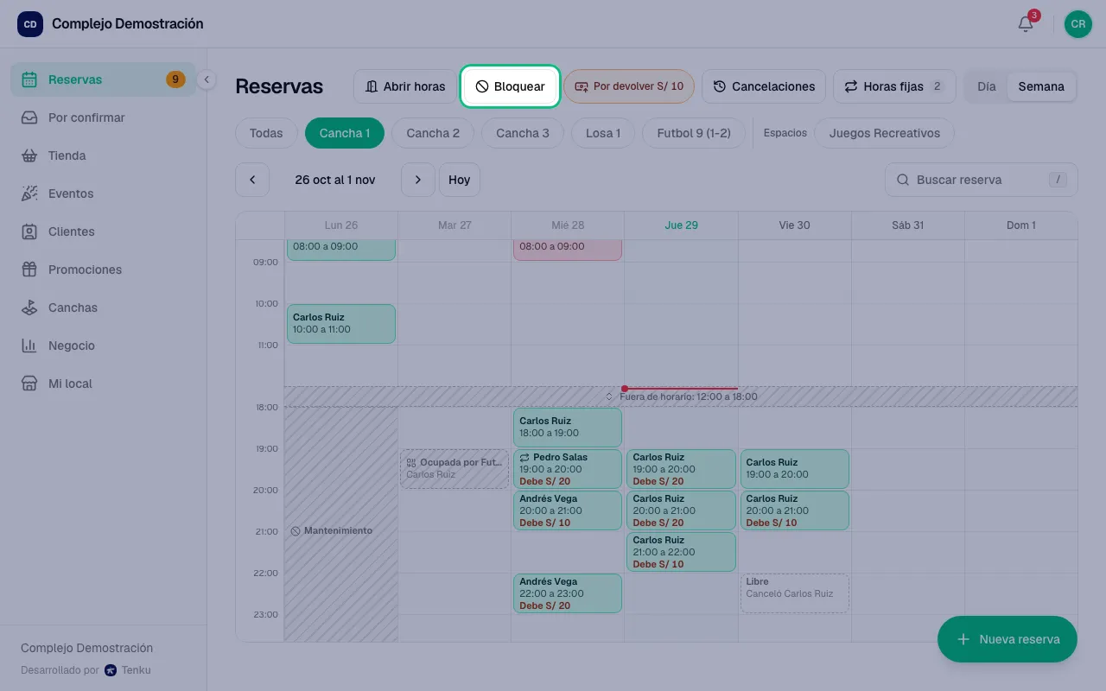Open the CR user avatar menu
The width and height of the screenshot is (1106, 691).
[x=1077, y=24]
